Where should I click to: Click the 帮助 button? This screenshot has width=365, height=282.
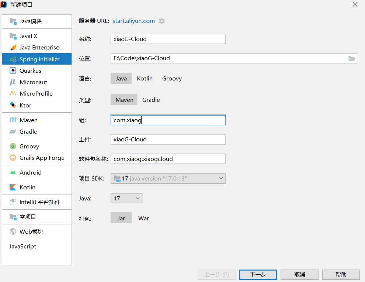click(x=341, y=275)
